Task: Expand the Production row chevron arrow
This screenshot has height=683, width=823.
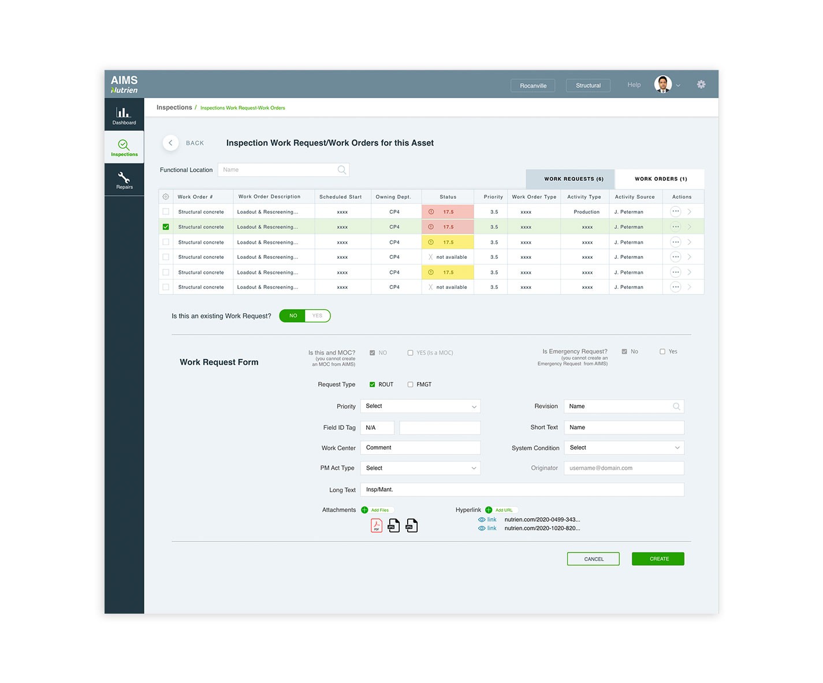Action: point(690,211)
